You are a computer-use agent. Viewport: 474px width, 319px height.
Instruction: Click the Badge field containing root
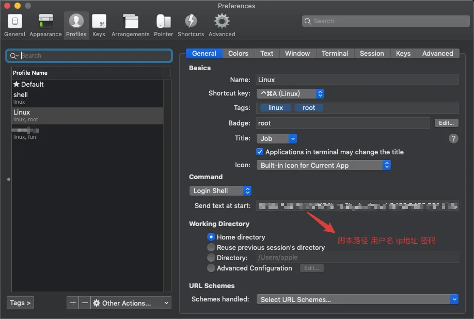point(343,123)
